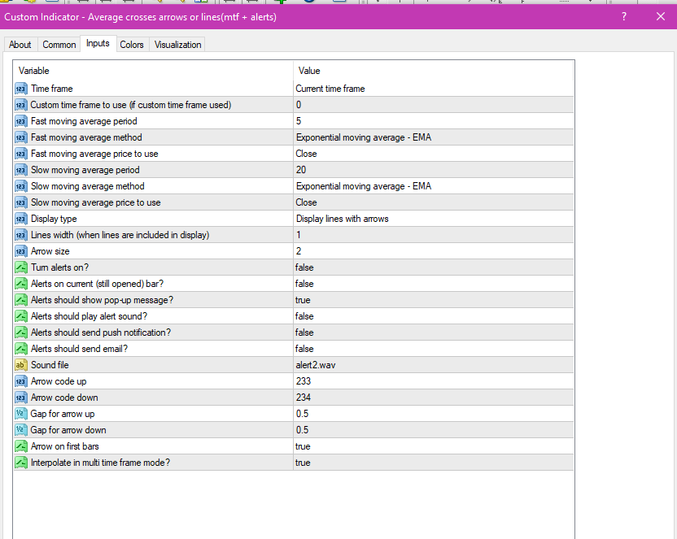Viewport: 677px width, 539px height.
Task: Toggle the Turn alerts on? false value
Action: click(304, 267)
